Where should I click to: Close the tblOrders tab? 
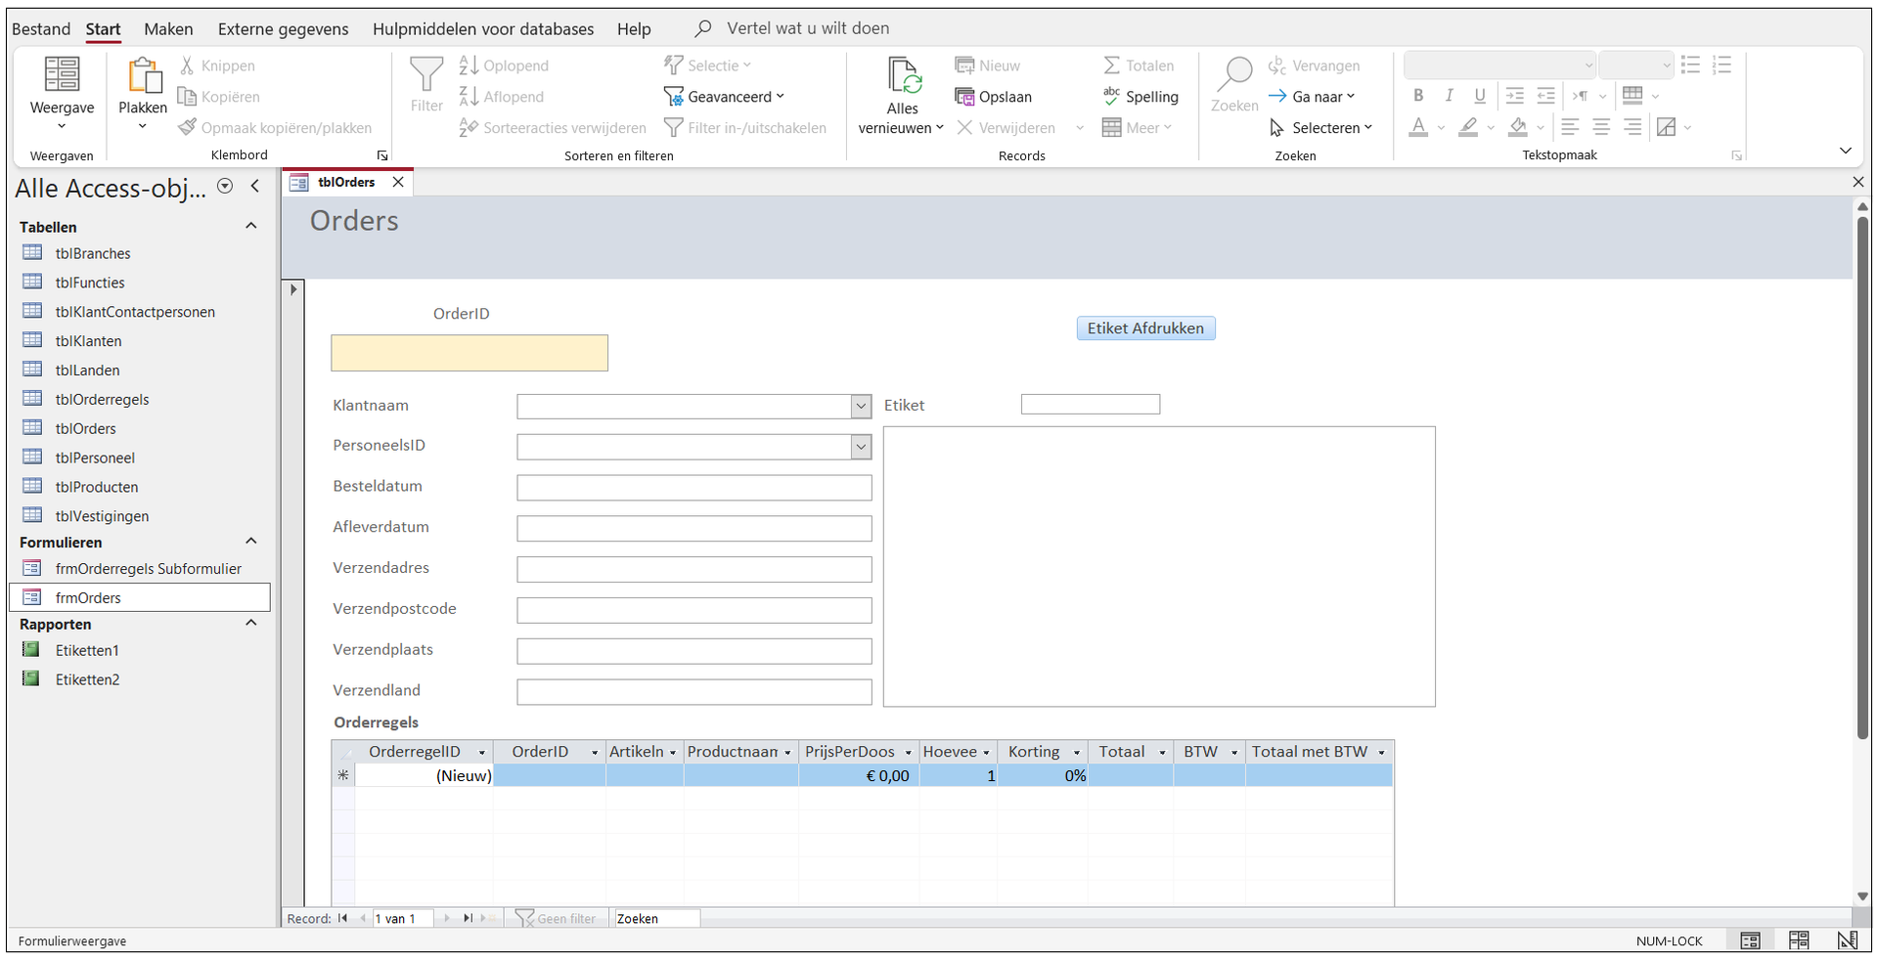click(x=398, y=182)
